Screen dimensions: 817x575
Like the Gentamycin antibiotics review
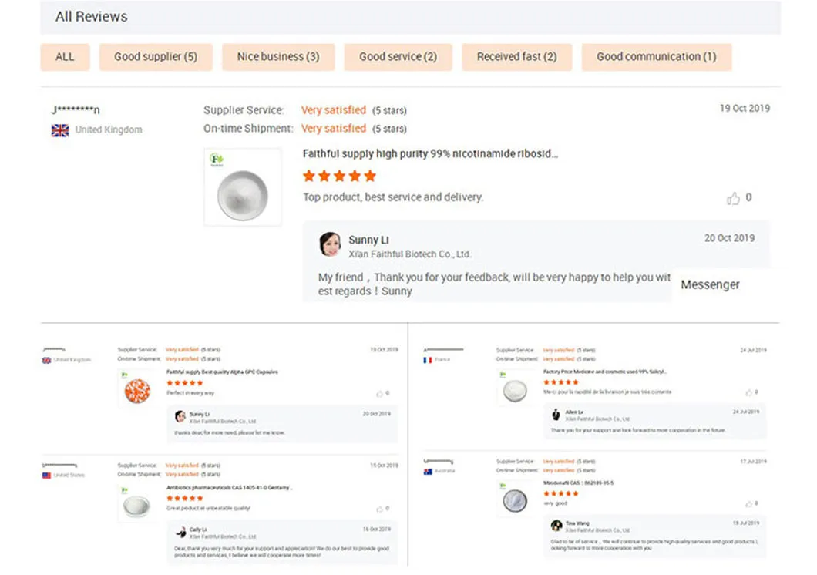[x=379, y=509]
